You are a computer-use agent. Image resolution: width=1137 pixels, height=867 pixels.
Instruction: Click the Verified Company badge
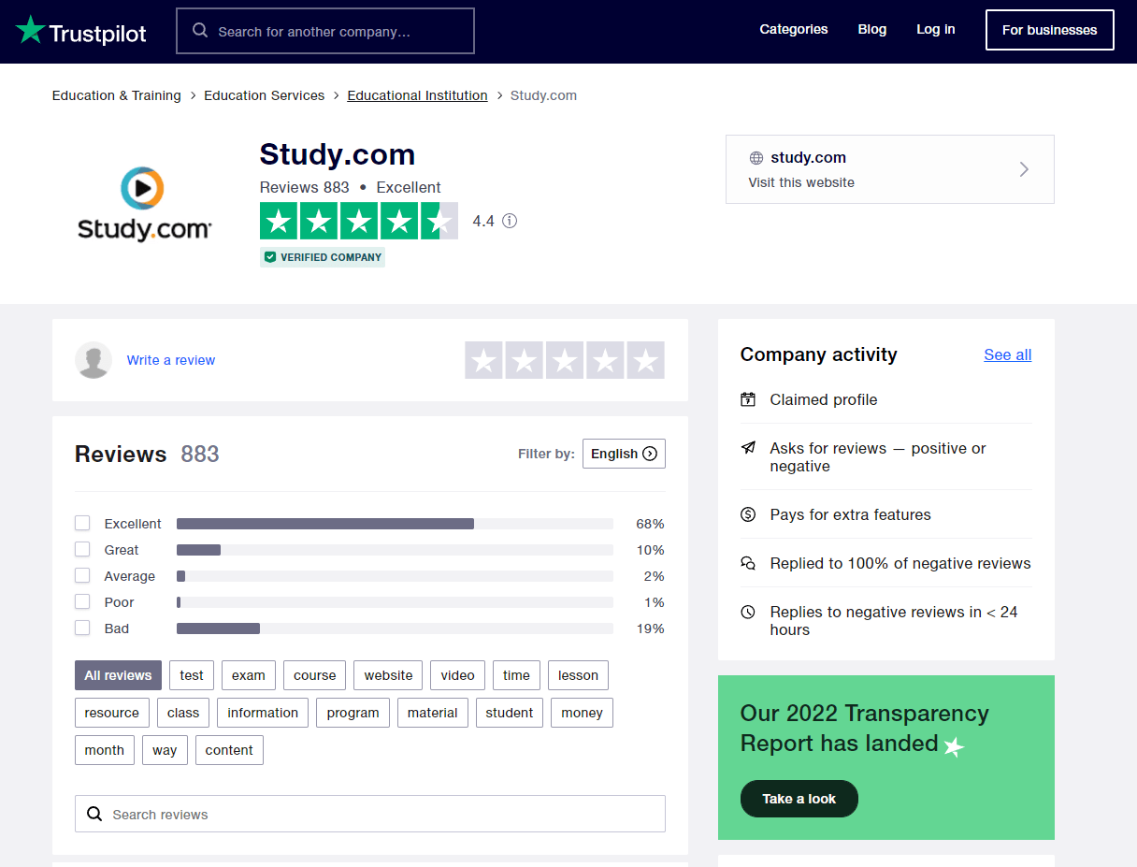tap(322, 255)
